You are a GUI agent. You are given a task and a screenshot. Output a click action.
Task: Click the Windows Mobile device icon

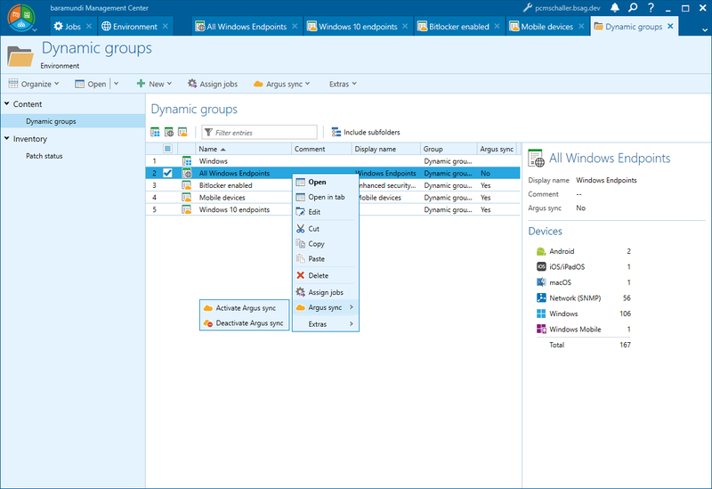pos(541,329)
